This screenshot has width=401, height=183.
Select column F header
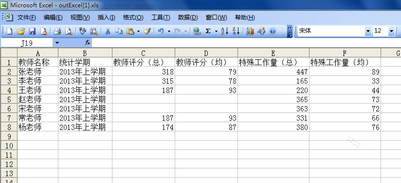pyautogui.click(x=345, y=53)
